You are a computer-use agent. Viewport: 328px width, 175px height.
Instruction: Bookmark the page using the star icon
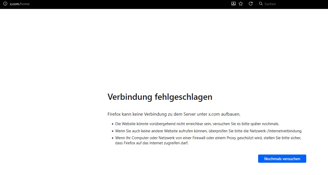(x=241, y=4)
